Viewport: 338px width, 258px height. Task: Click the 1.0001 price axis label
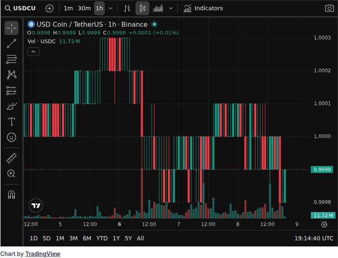pyautogui.click(x=322, y=103)
